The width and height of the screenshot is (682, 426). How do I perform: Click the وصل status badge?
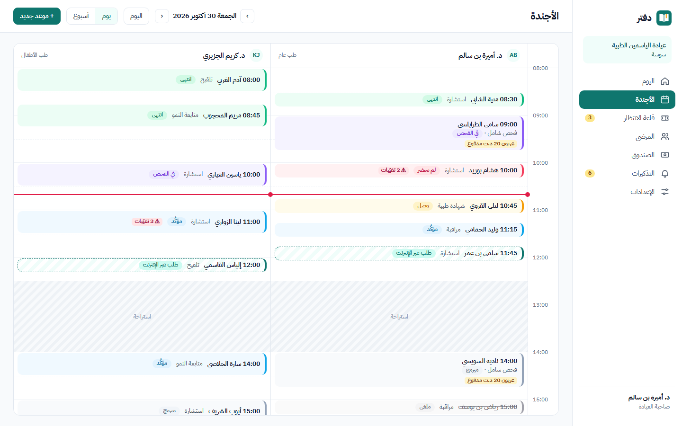[423, 206]
